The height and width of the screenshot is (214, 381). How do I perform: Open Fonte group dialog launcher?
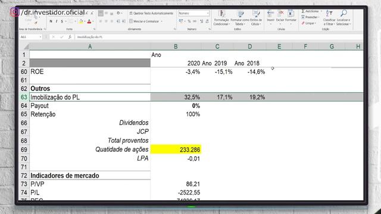(x=94, y=29)
